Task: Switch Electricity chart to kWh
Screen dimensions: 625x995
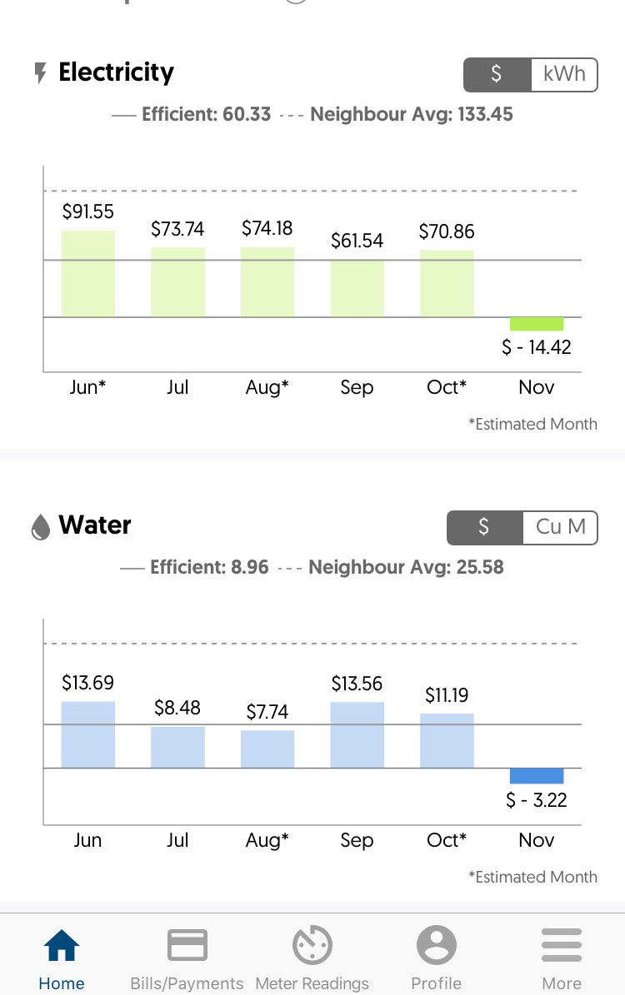Action: pyautogui.click(x=564, y=74)
